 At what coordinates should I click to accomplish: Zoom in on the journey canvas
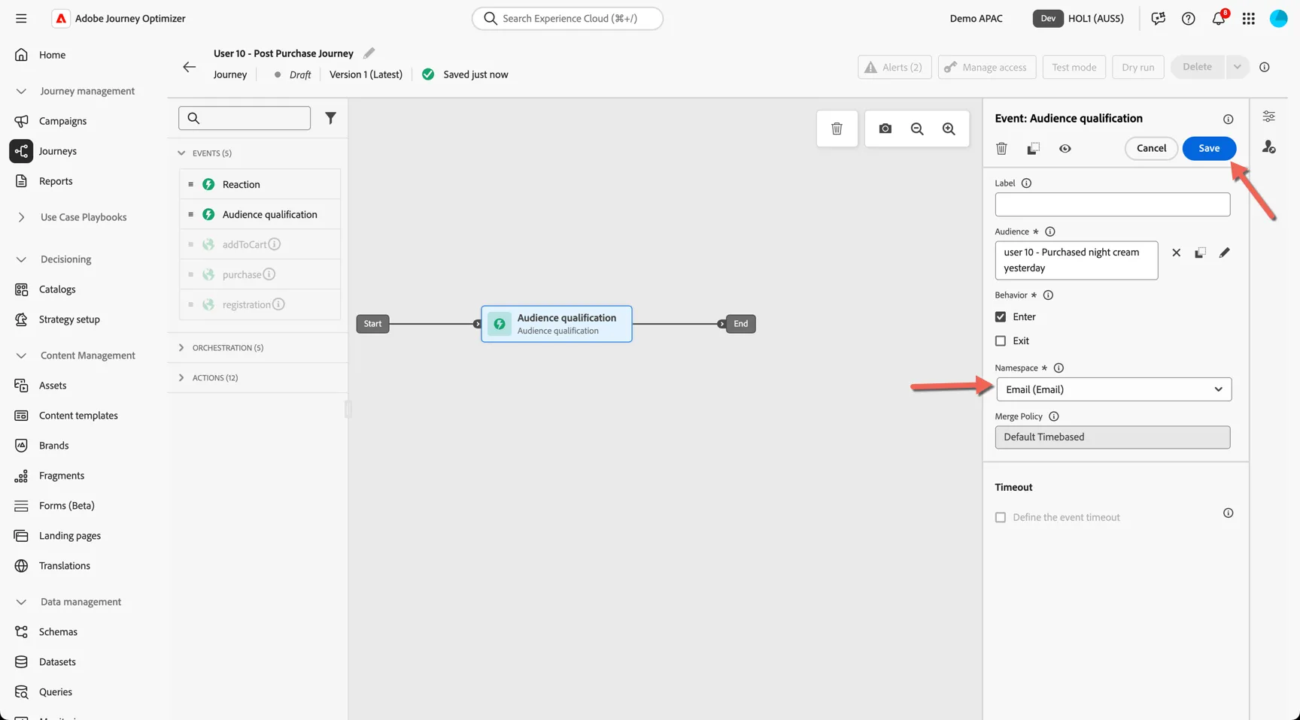pos(949,129)
